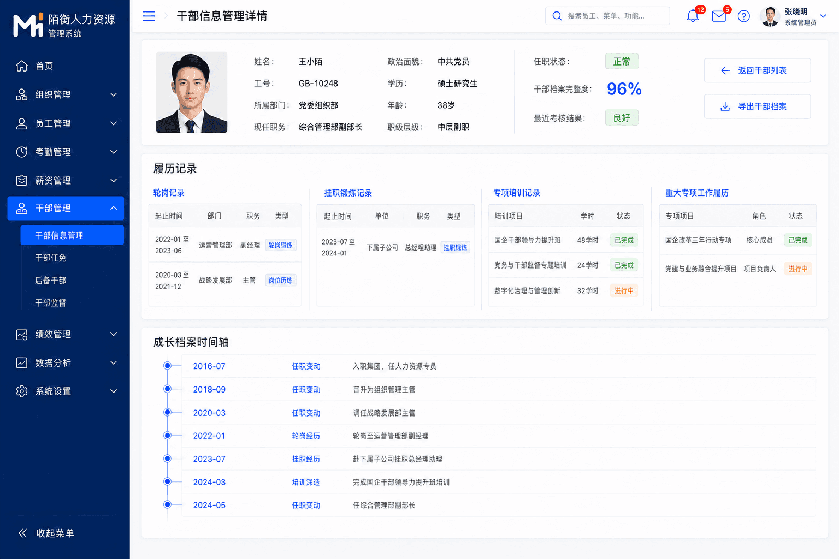Open the 重大专项工作履历 section heading

[x=697, y=193]
